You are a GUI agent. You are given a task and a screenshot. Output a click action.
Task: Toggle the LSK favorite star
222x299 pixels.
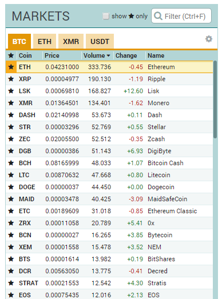point(11,91)
